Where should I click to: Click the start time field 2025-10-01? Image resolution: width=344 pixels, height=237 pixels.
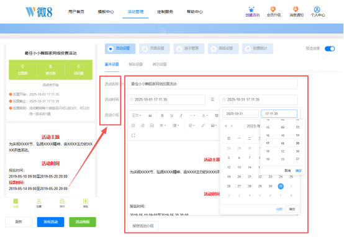pyautogui.click(x=166, y=99)
